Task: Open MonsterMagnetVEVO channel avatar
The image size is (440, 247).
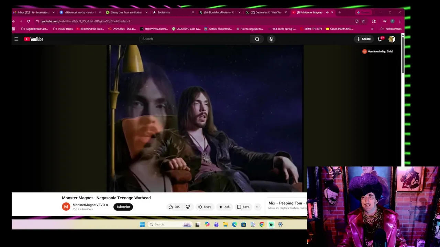Action: coord(66,207)
